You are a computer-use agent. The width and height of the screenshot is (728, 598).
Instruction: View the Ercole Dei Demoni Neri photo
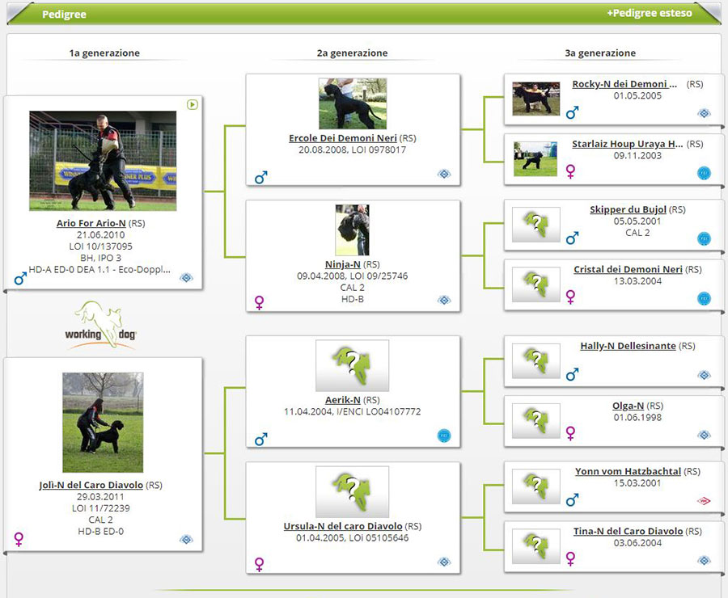353,103
